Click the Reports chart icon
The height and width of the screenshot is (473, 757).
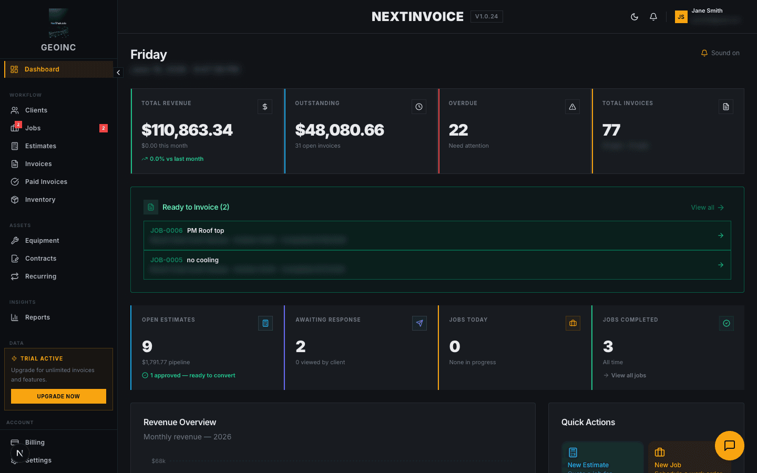15,317
